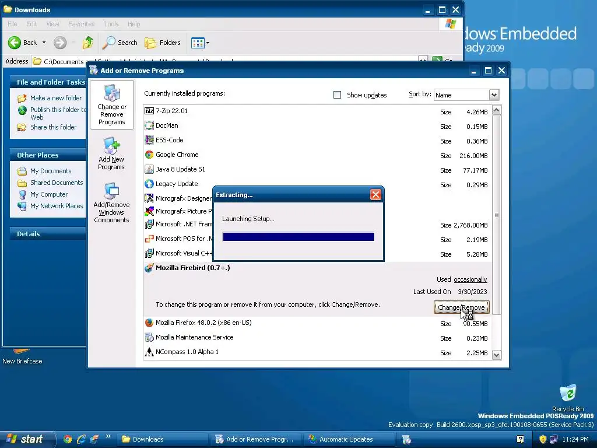Click the 7-Zip 22.01 program icon
The width and height of the screenshot is (597, 448).
tap(149, 111)
